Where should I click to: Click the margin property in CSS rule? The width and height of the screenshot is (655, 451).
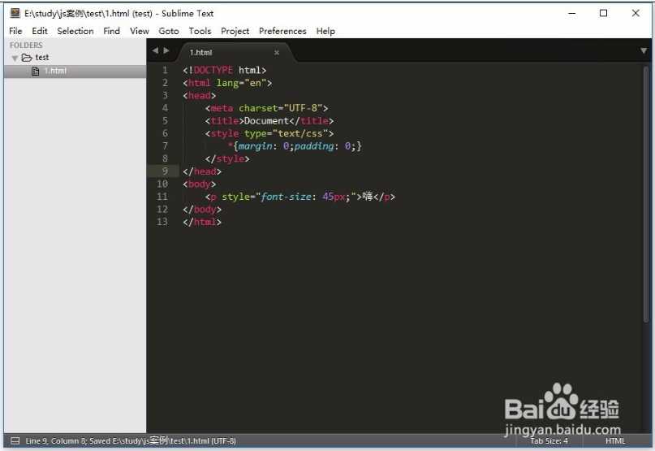click(255, 146)
